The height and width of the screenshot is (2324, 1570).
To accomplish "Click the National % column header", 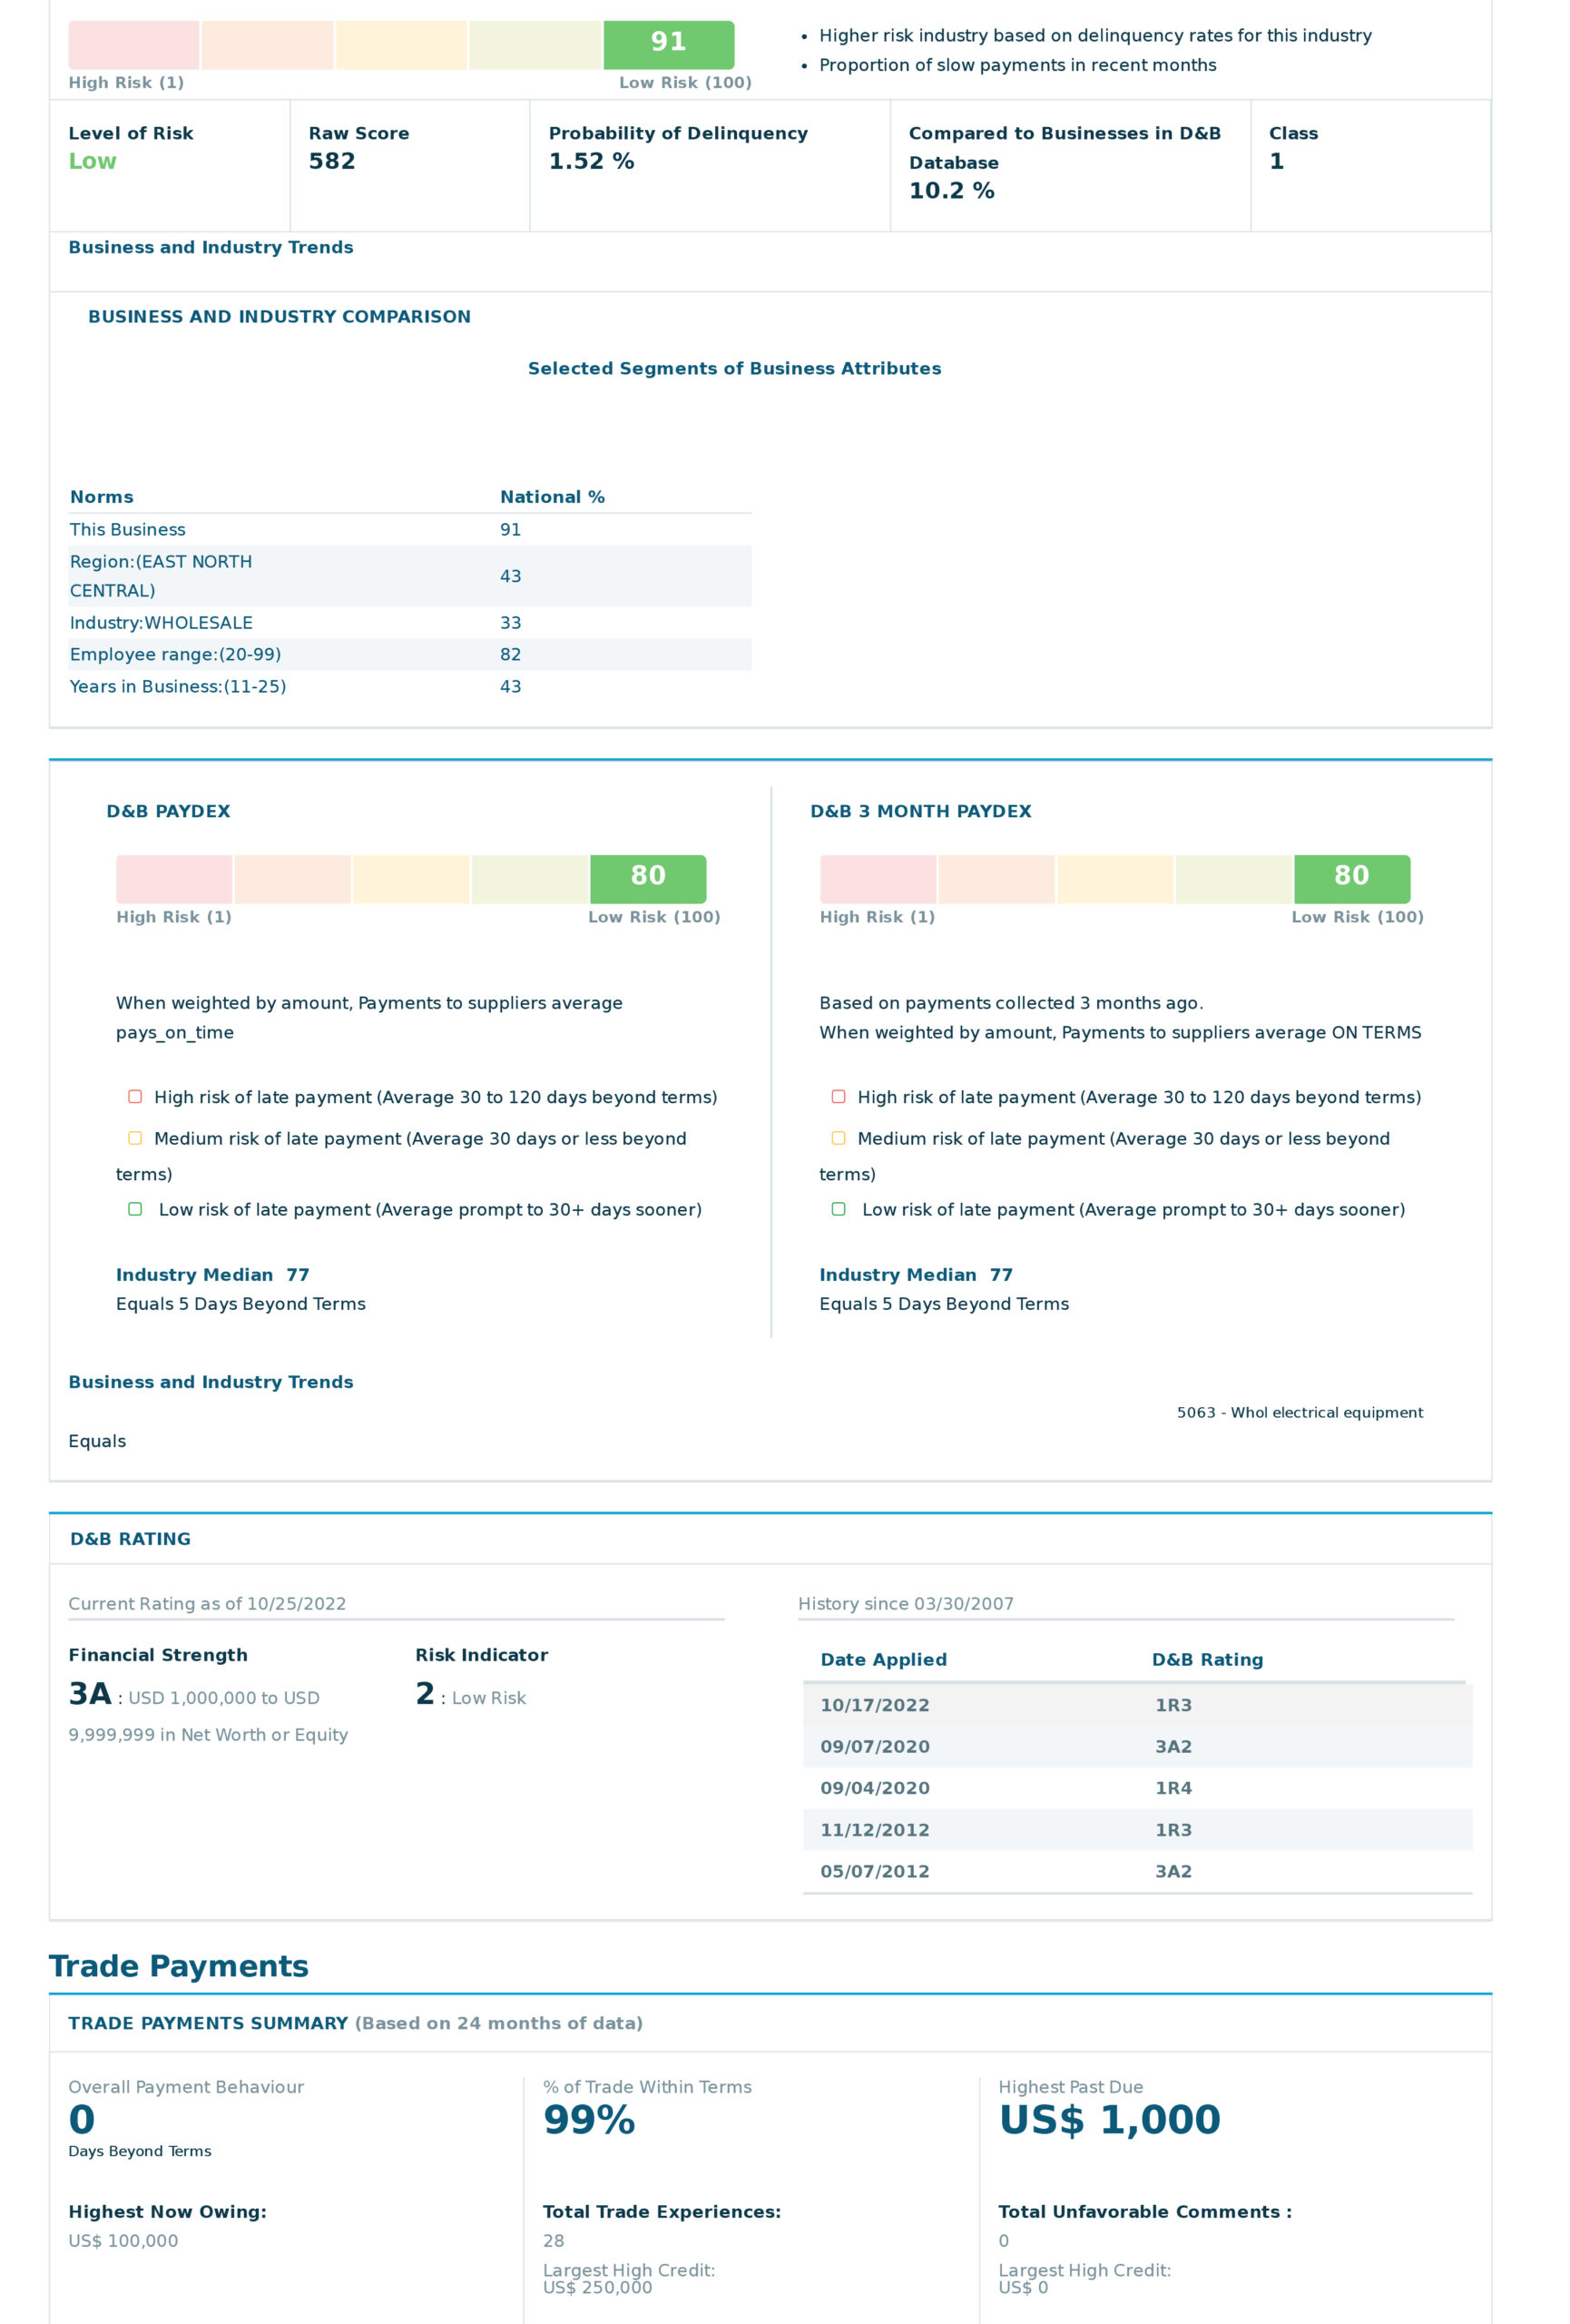I will [x=552, y=497].
